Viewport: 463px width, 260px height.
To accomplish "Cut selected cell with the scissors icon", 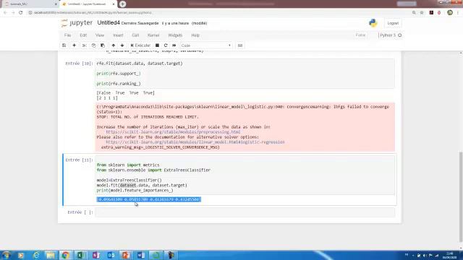I will (x=84, y=45).
